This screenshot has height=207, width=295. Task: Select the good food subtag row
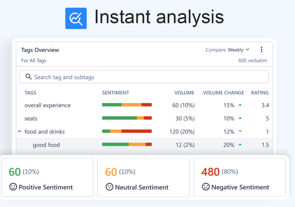click(x=46, y=145)
